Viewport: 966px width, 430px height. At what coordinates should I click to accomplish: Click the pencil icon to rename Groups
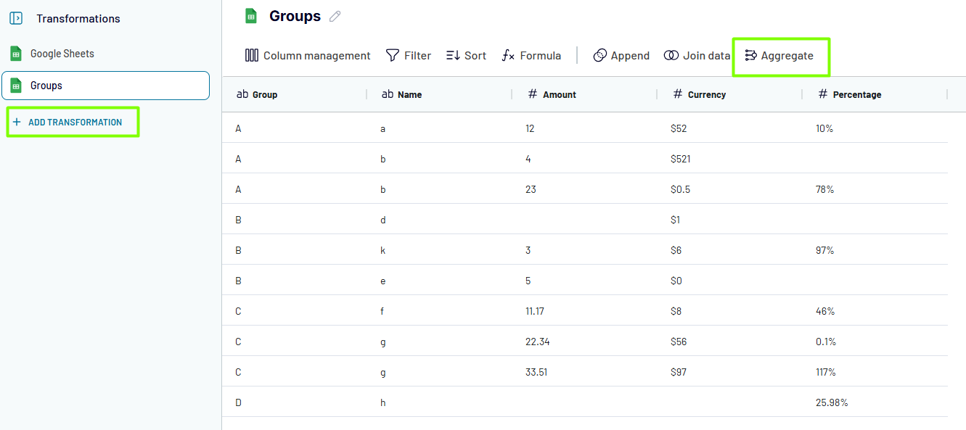(335, 17)
